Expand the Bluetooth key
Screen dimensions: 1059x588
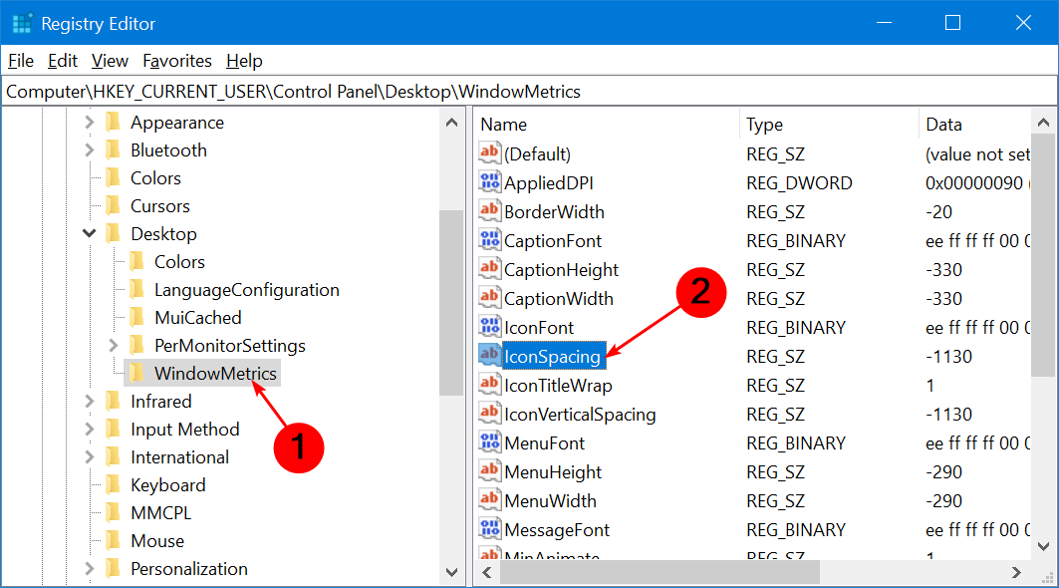coord(89,150)
